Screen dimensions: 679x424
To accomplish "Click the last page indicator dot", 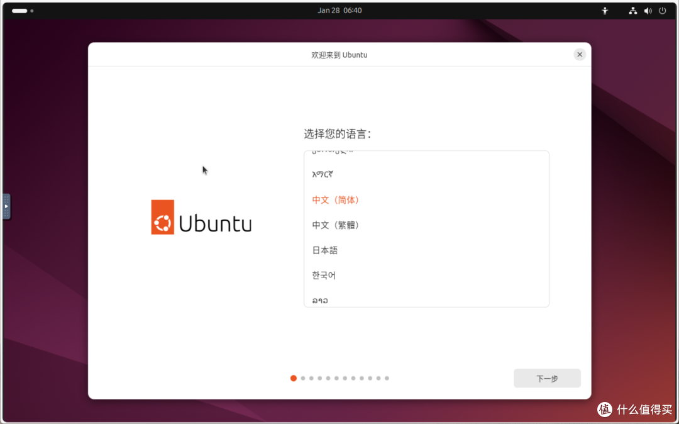I will [x=387, y=378].
